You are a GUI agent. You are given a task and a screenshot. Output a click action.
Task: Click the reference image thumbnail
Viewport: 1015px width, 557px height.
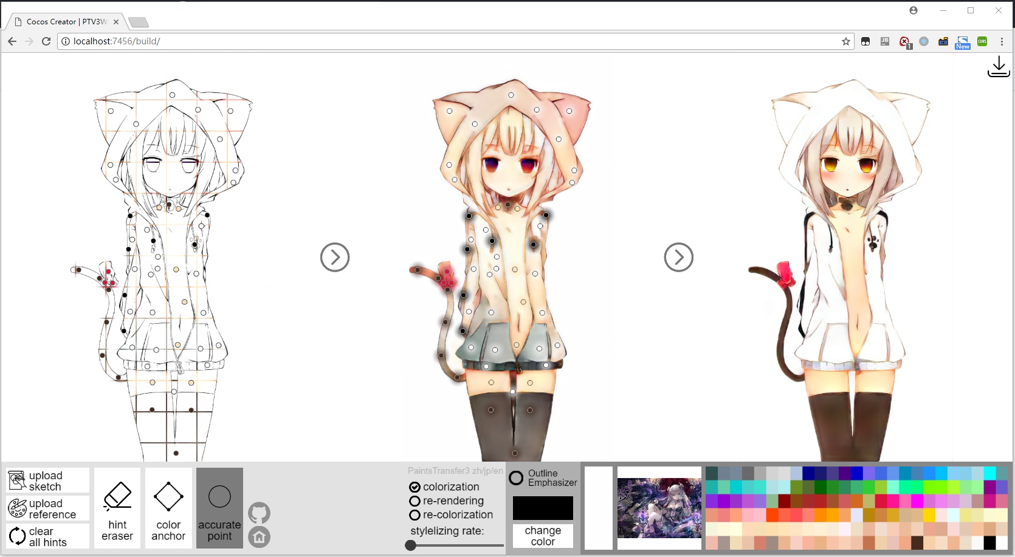coord(659,508)
